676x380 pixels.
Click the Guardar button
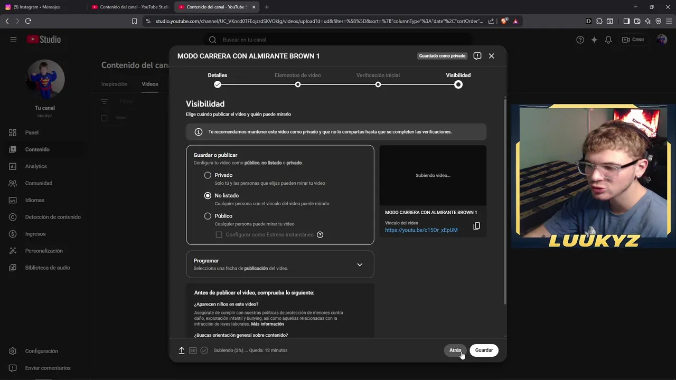pos(484,350)
